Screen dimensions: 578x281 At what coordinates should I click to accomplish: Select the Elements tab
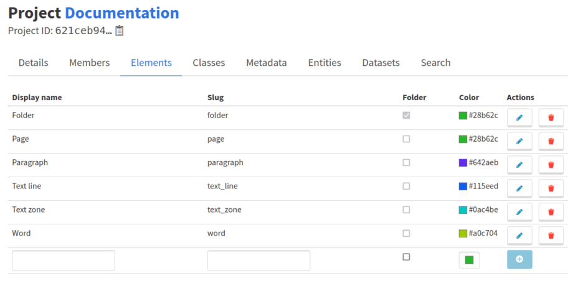pos(151,63)
